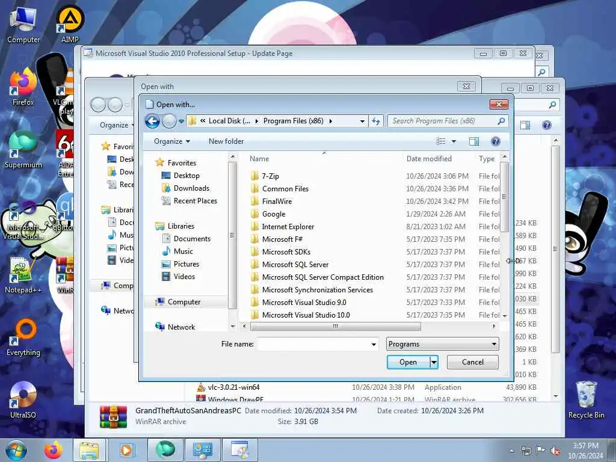Show the preview pane in Open with dialog

[474, 141]
